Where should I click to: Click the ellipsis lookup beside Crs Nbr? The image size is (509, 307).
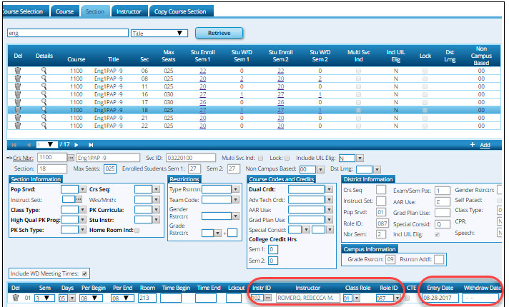pos(70,156)
